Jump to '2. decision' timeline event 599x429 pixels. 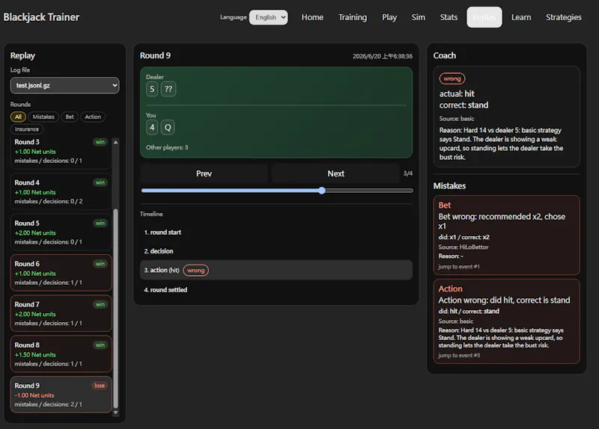[276, 251]
